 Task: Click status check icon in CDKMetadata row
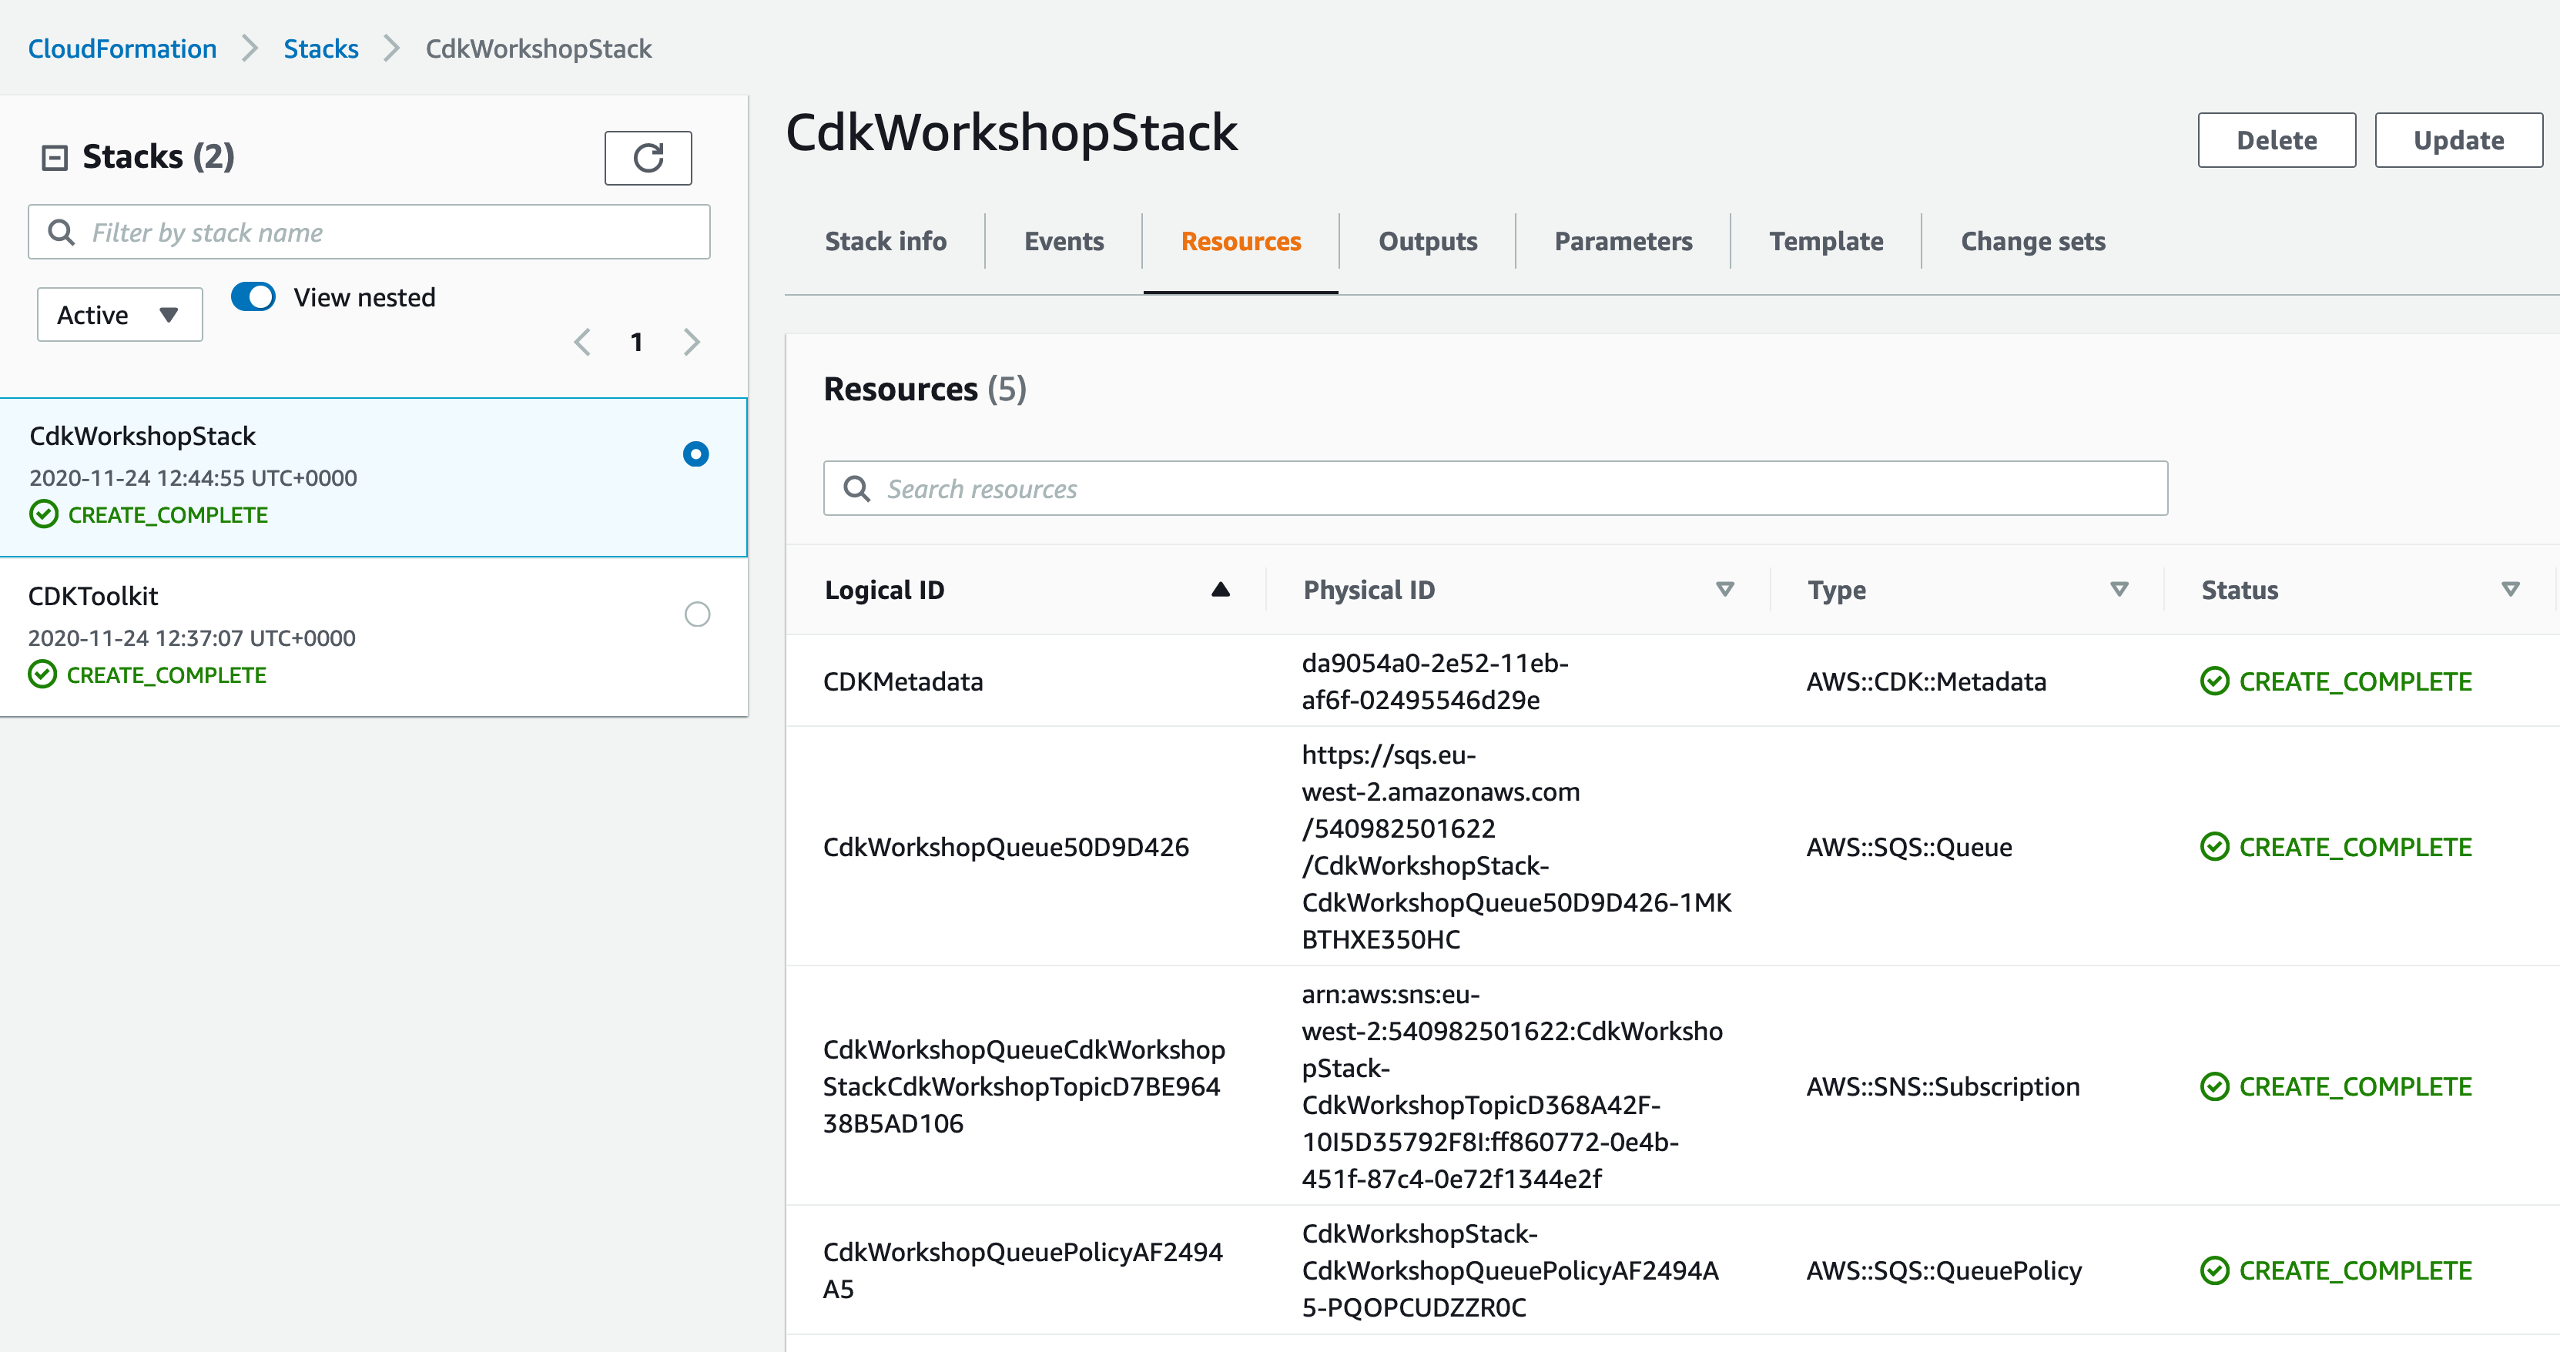point(2214,681)
